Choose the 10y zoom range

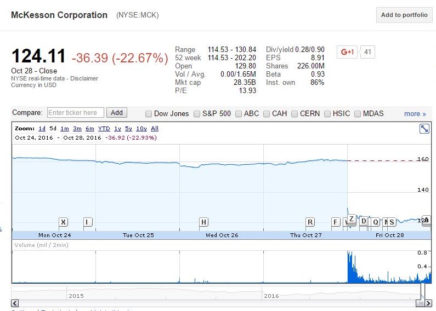(141, 129)
